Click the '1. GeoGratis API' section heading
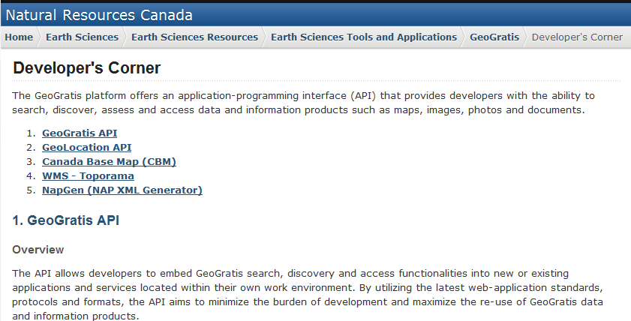Image resolution: width=631 pixels, height=321 pixels. [66, 220]
